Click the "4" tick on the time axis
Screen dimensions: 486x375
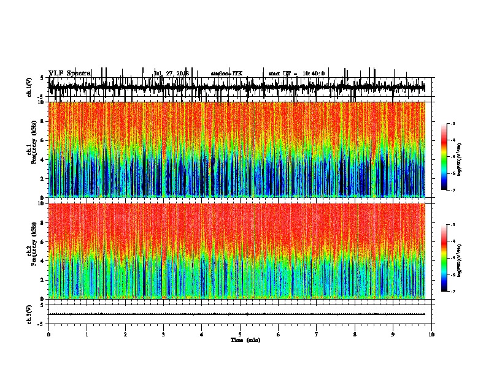[x=202, y=335]
